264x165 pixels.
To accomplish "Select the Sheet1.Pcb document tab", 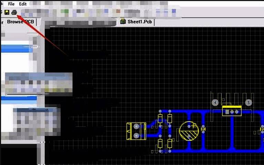I will pyautogui.click(x=140, y=22).
